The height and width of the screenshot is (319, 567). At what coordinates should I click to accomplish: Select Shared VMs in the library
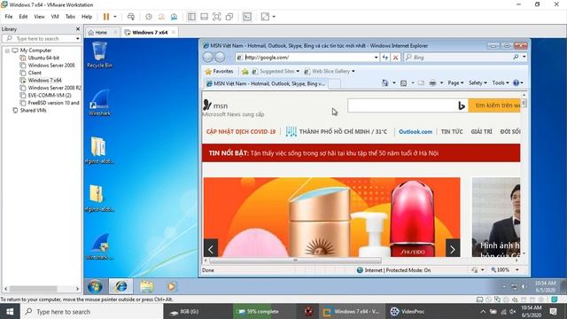33,110
